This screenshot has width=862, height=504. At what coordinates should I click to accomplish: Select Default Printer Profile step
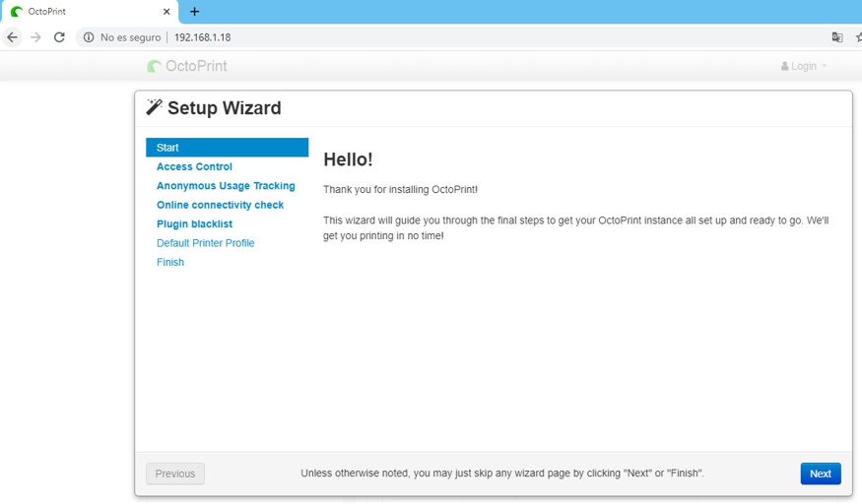(205, 243)
